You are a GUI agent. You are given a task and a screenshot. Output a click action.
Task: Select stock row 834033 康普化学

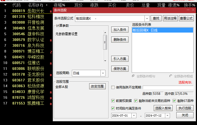point(28,92)
